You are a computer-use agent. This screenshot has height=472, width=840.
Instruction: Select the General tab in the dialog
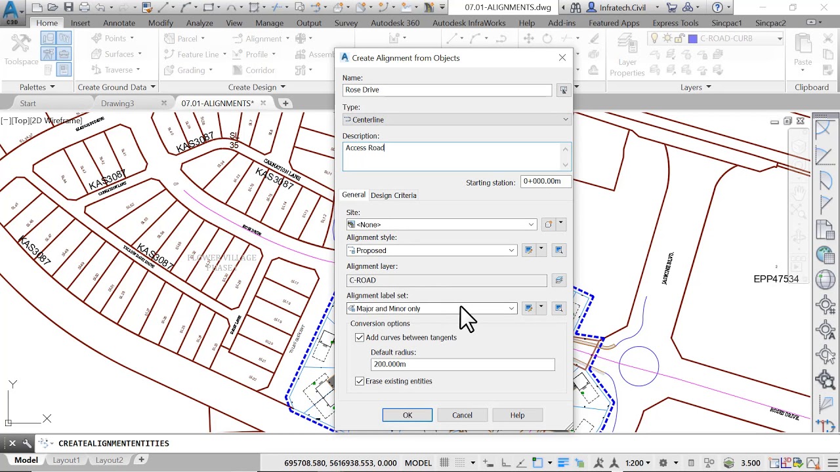tap(354, 195)
